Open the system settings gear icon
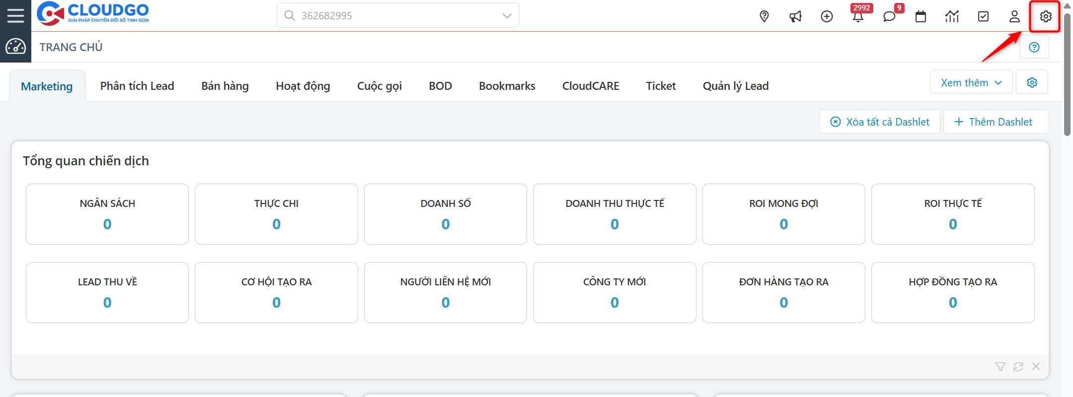The height and width of the screenshot is (397, 1073). point(1046,16)
